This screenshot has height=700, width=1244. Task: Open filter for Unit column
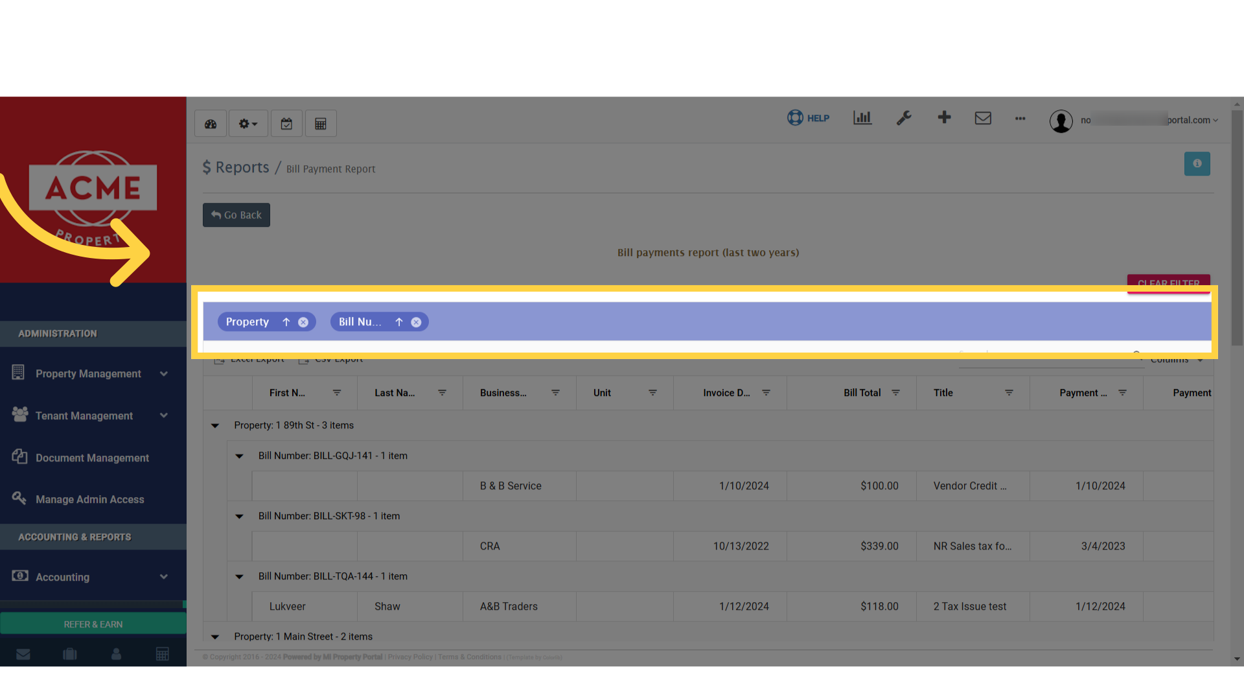652,393
